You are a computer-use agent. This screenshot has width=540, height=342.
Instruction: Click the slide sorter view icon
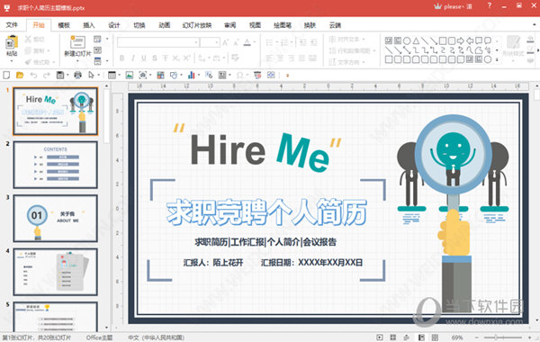[393, 337]
